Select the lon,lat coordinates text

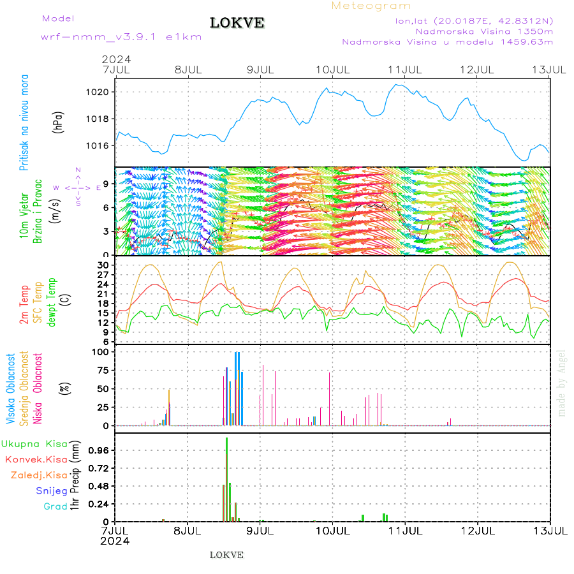[x=474, y=21]
